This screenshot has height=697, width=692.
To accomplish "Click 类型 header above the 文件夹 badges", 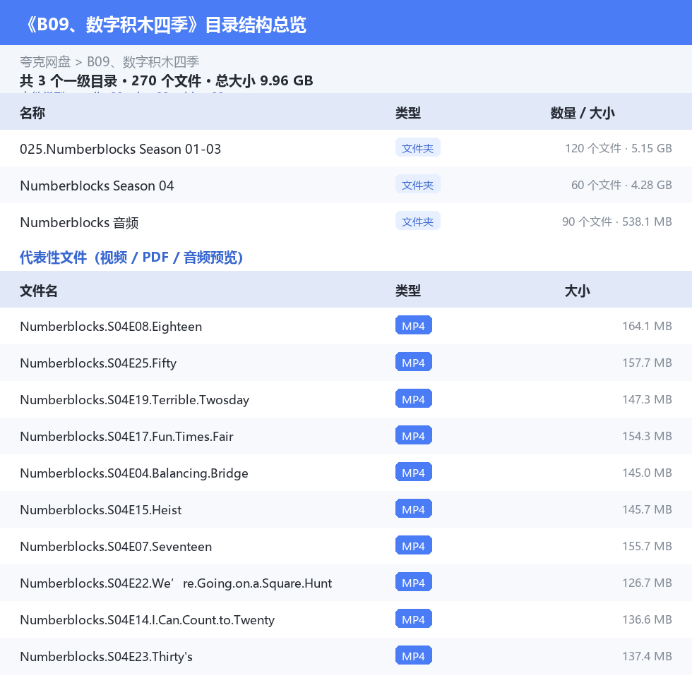I will (408, 113).
